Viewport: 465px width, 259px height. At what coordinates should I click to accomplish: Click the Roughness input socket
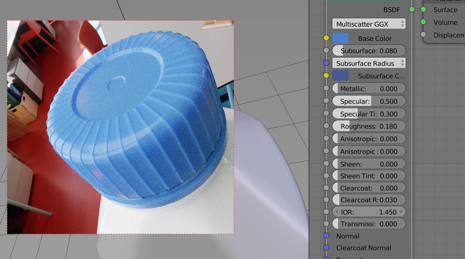click(326, 126)
